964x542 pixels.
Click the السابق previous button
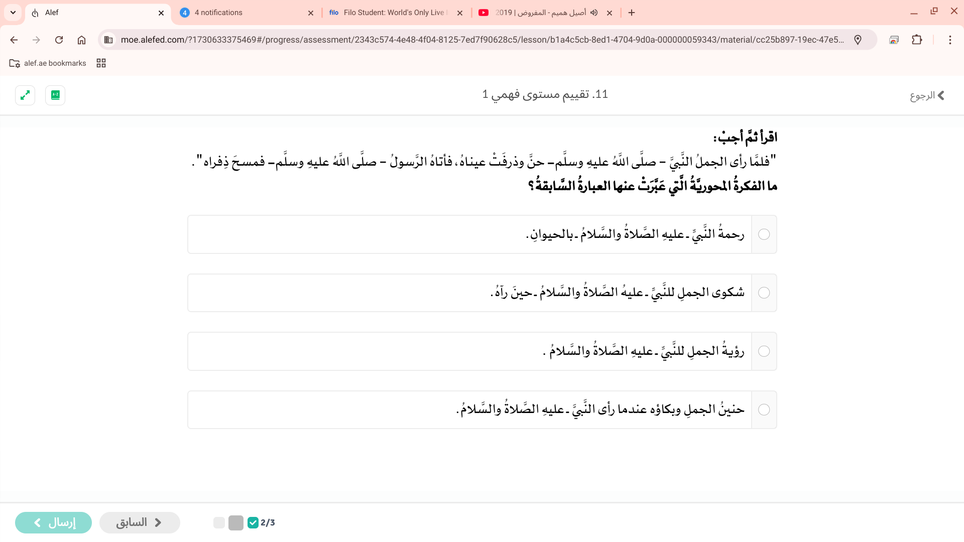pos(140,522)
